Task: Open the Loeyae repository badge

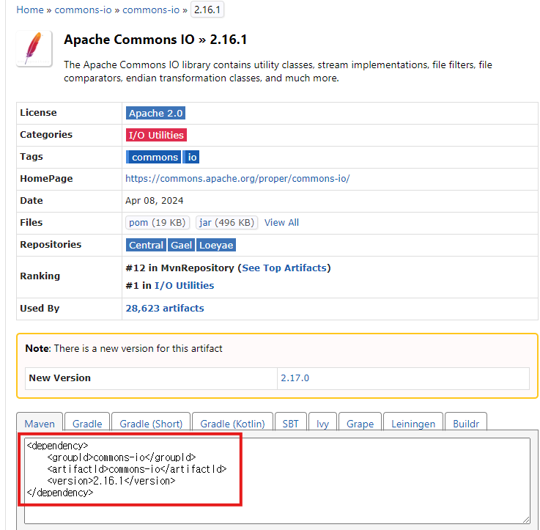Action: [216, 245]
